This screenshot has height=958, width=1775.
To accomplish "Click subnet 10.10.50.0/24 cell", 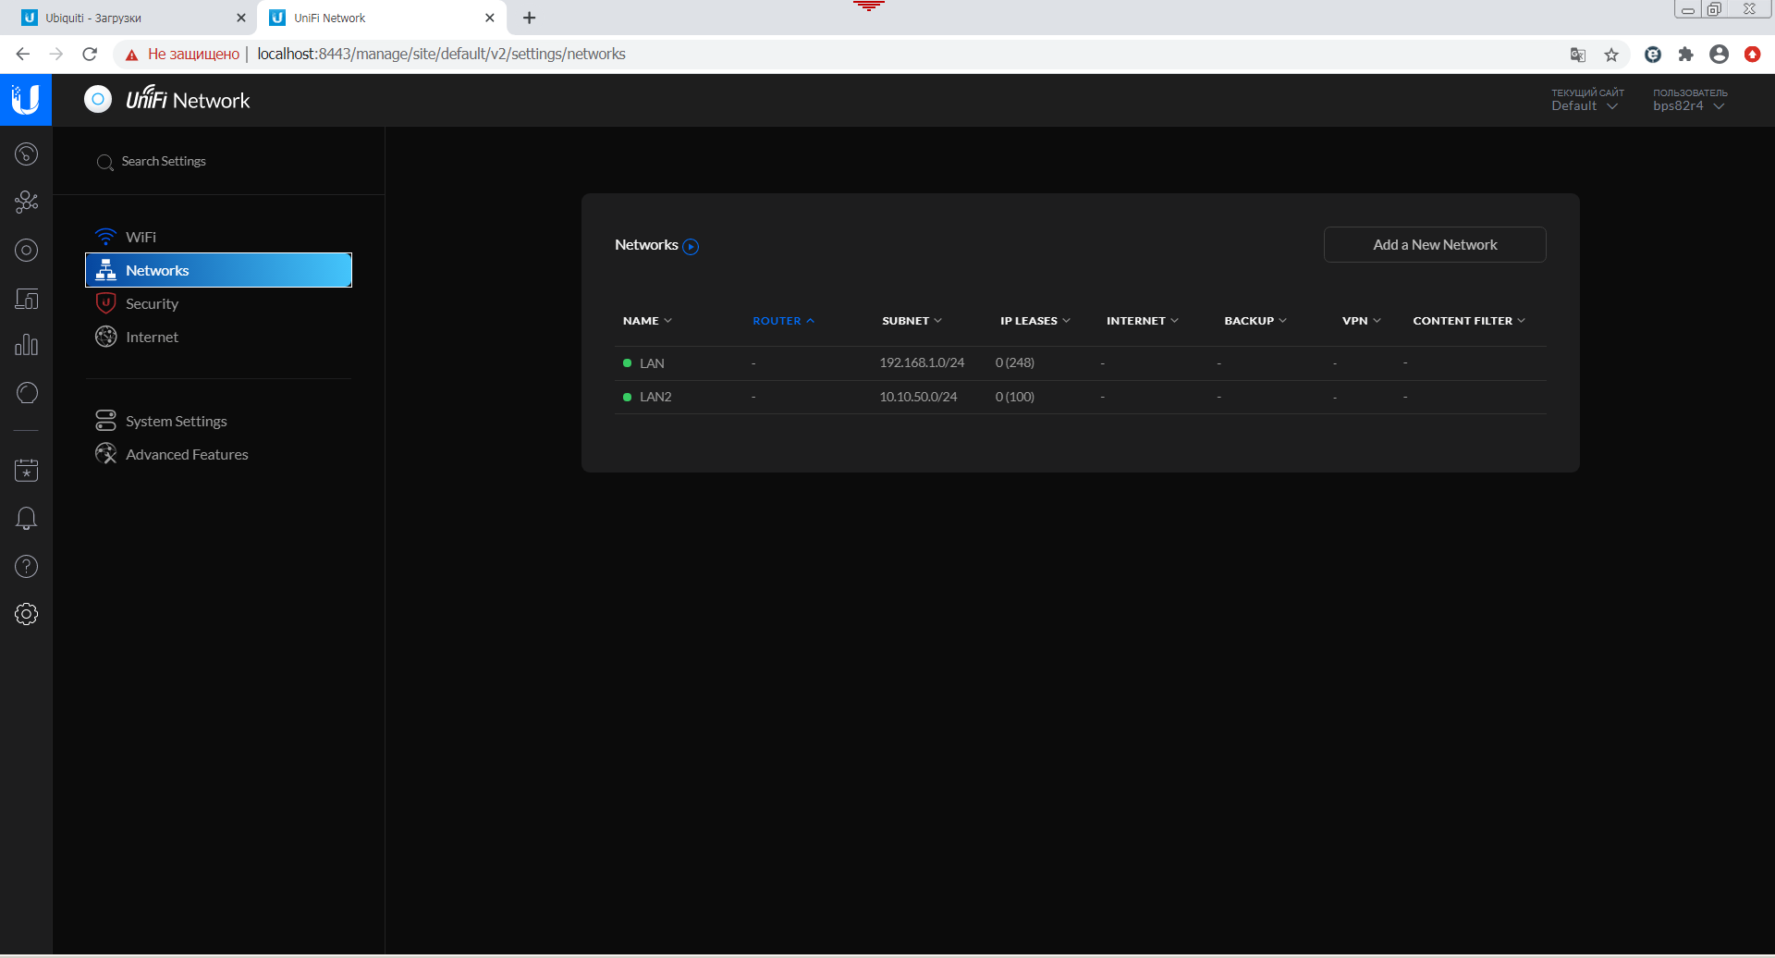I will (x=918, y=397).
